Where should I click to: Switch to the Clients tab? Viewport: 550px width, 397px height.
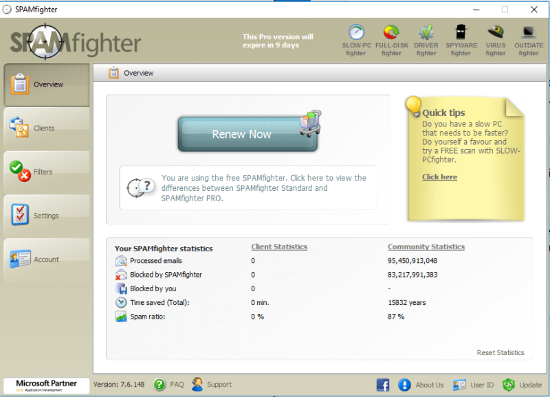coord(46,128)
